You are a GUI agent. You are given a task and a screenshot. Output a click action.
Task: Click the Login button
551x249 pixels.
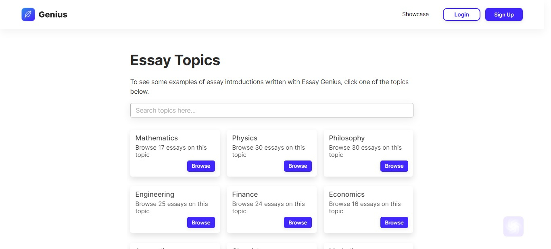click(461, 14)
